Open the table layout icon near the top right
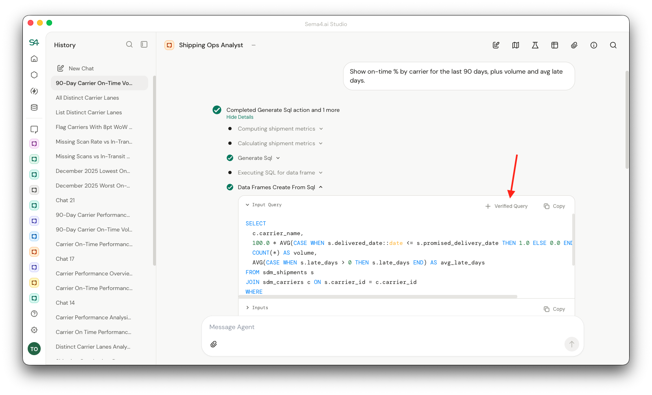 click(554, 45)
